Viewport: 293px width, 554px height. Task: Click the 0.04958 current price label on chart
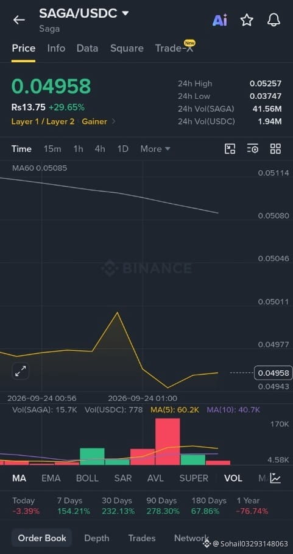pos(274,373)
